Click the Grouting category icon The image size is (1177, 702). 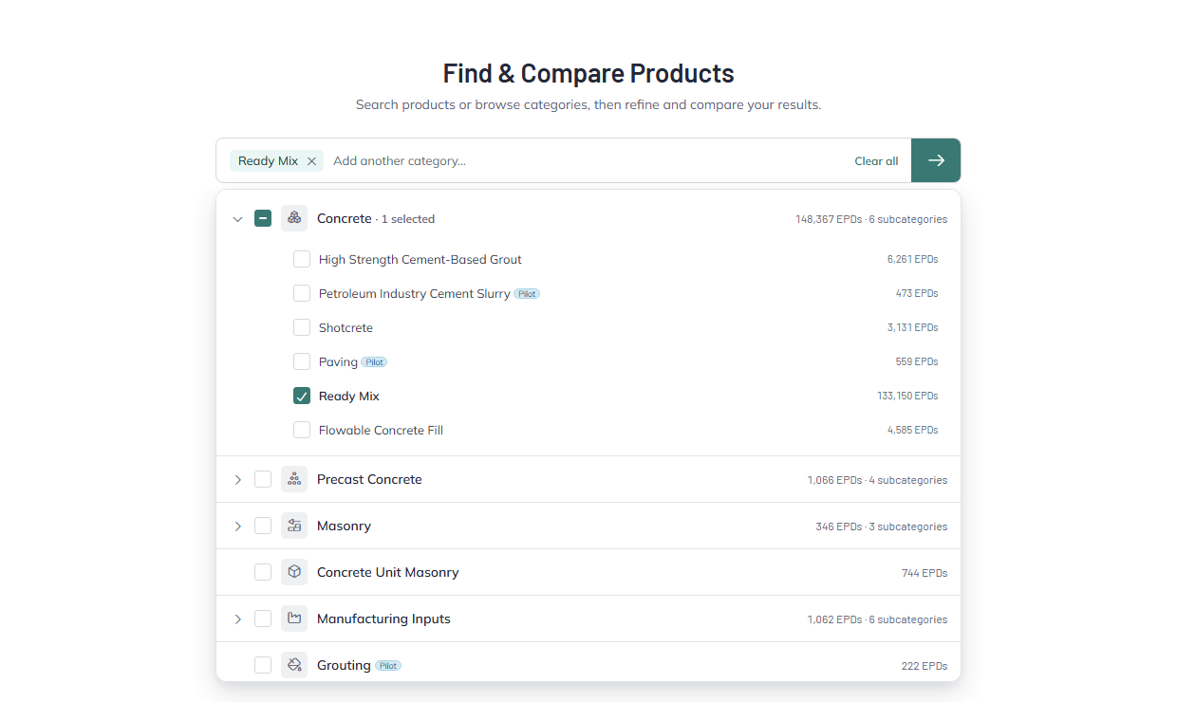click(x=294, y=665)
